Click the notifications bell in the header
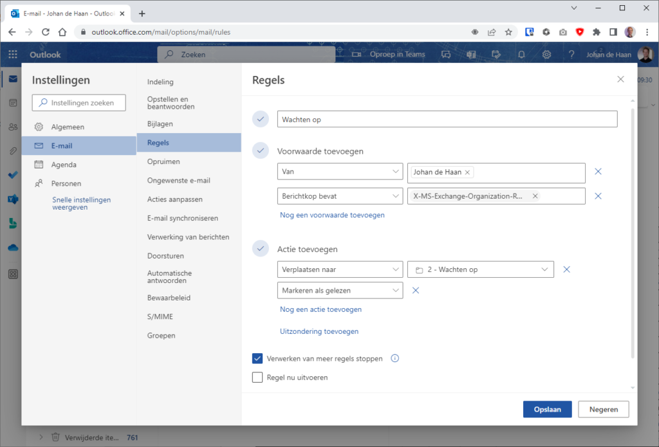Screen dimensions: 659x447 click(522, 55)
